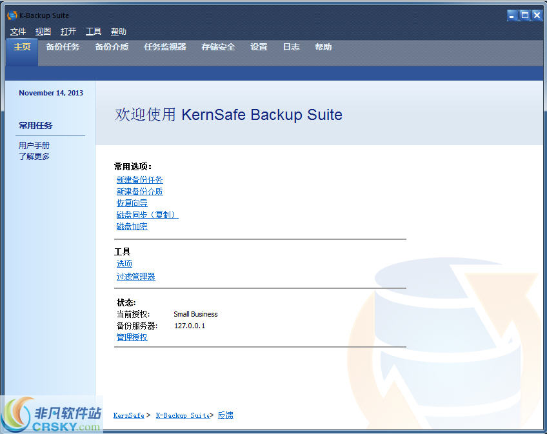
Task: Open the 过滤管理器 link
Action: pyautogui.click(x=135, y=277)
